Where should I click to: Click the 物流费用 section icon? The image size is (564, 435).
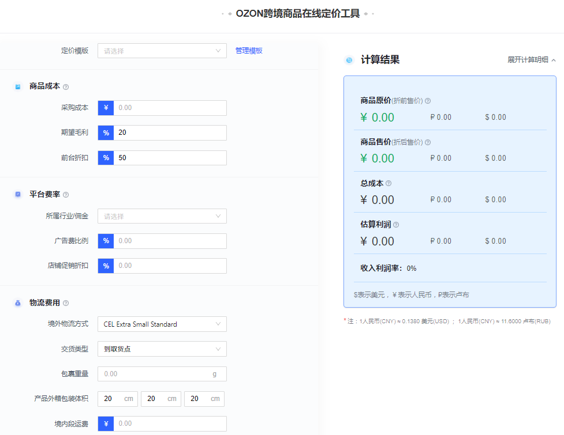pyautogui.click(x=18, y=303)
